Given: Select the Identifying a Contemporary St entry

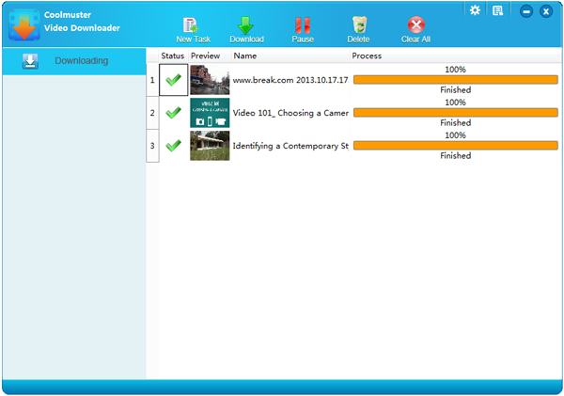Looking at the screenshot, I should 290,146.
